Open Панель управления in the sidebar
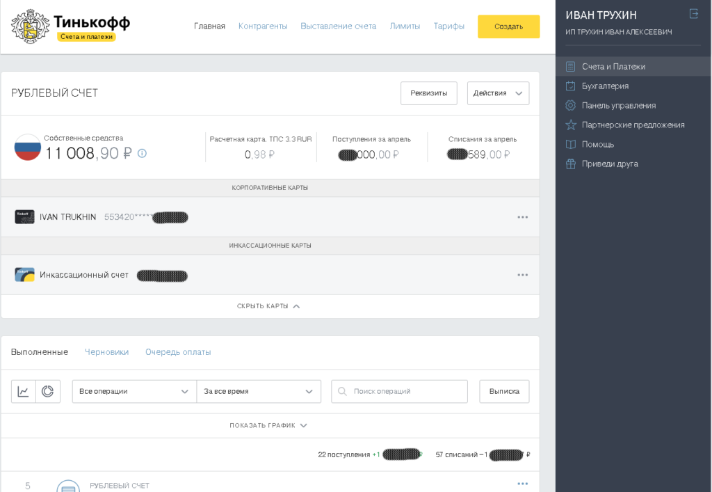This screenshot has width=712, height=492. click(633, 105)
